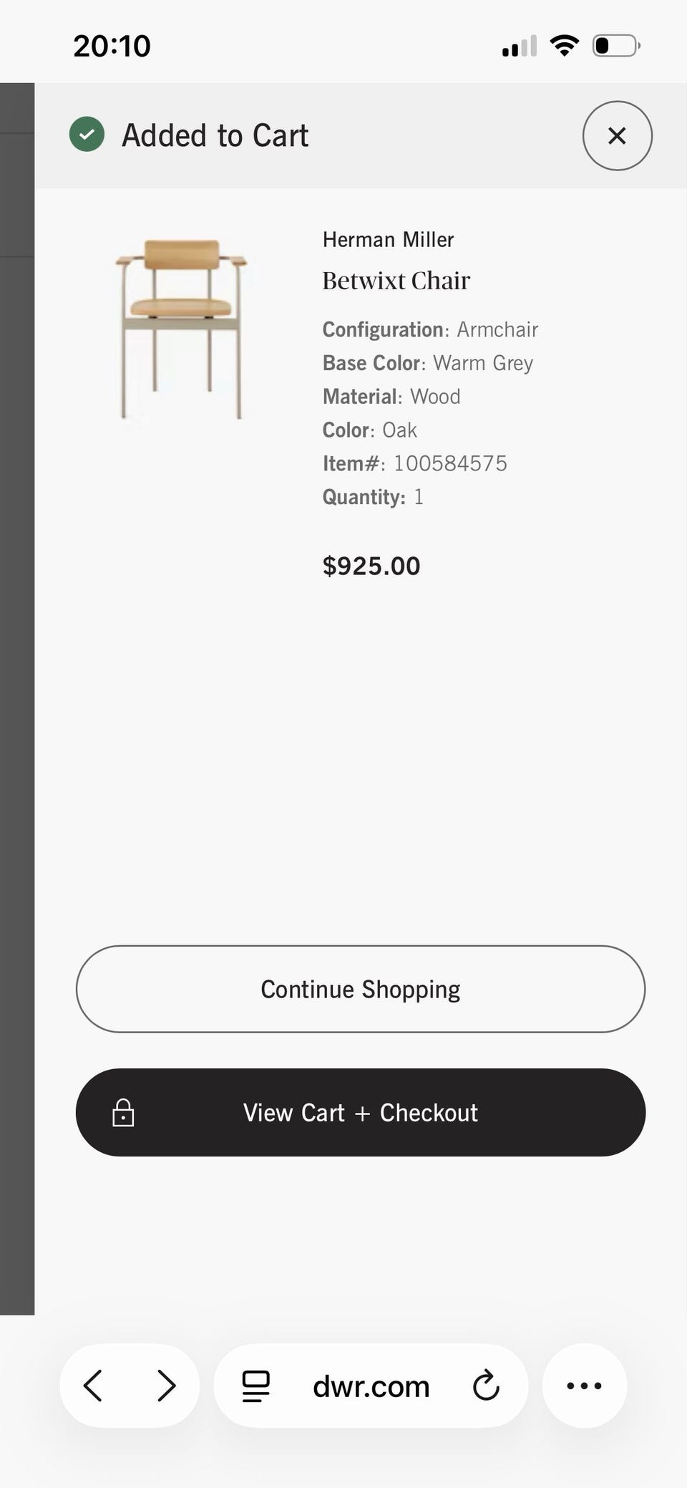The height and width of the screenshot is (1488, 687).
Task: Tap the green checkmark success icon
Action: tap(87, 135)
